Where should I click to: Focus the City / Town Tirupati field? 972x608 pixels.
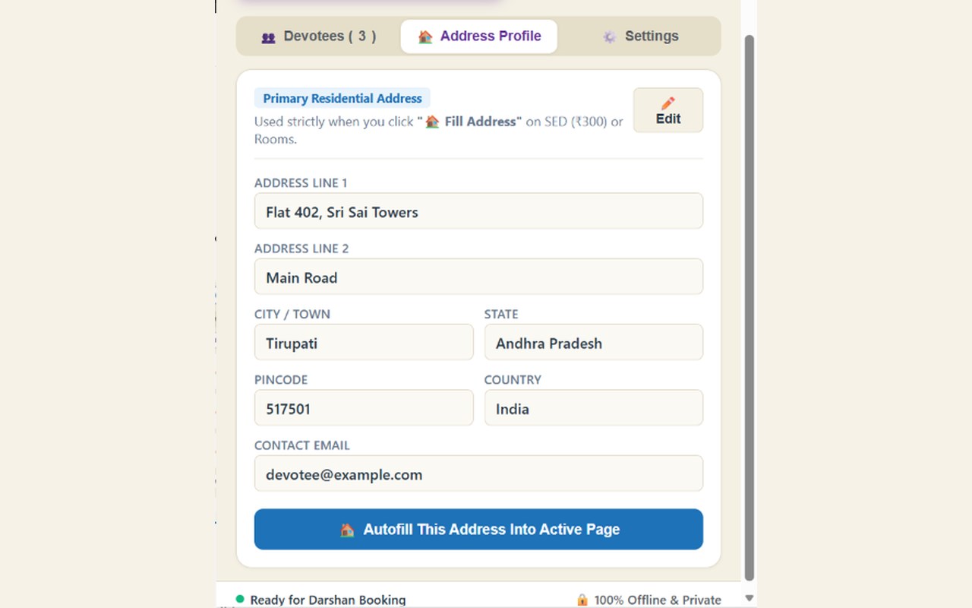[364, 343]
